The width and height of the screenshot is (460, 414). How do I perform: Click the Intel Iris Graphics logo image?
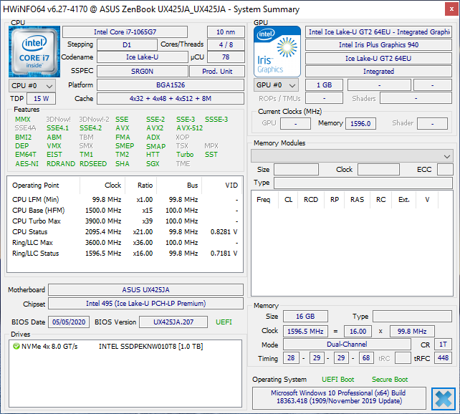point(277,52)
